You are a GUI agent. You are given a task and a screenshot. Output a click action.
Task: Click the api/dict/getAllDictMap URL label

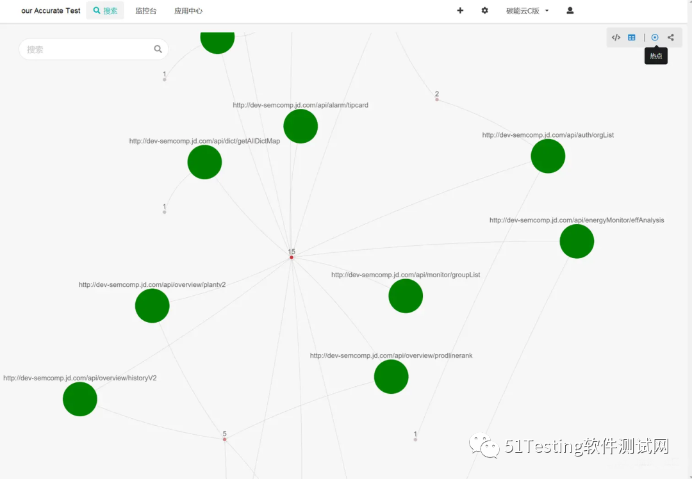(x=204, y=141)
